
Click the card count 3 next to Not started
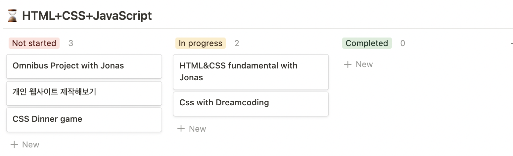[x=70, y=43]
